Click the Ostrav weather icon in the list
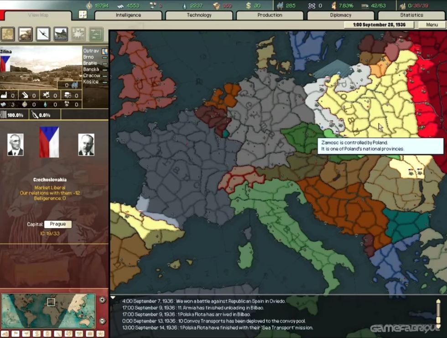447x338 pixels. pyautogui.click(x=105, y=51)
